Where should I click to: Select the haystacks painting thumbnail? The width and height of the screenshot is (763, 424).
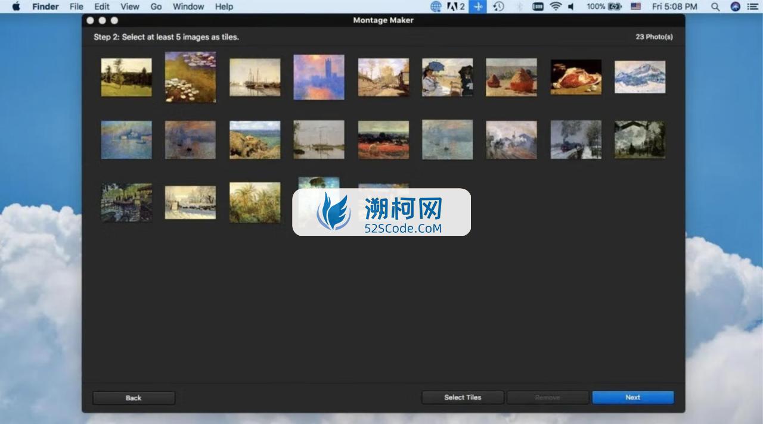pos(511,77)
